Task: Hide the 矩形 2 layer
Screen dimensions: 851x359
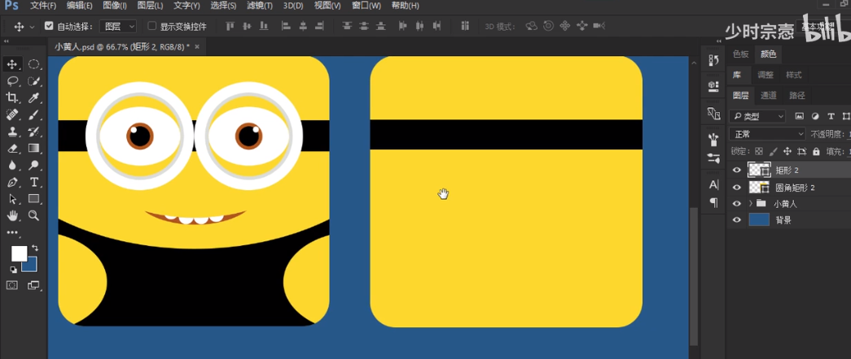Action: click(736, 170)
